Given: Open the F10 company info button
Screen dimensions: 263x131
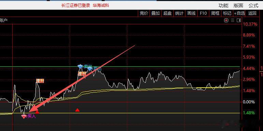Looking at the screenshot, I should pyautogui.click(x=203, y=13).
